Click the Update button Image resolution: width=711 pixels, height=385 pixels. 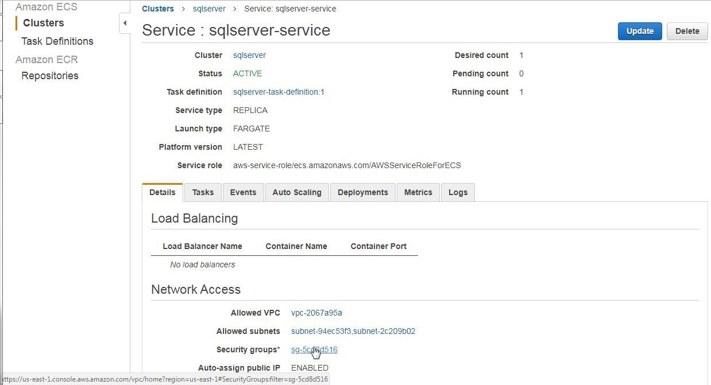pyautogui.click(x=640, y=31)
